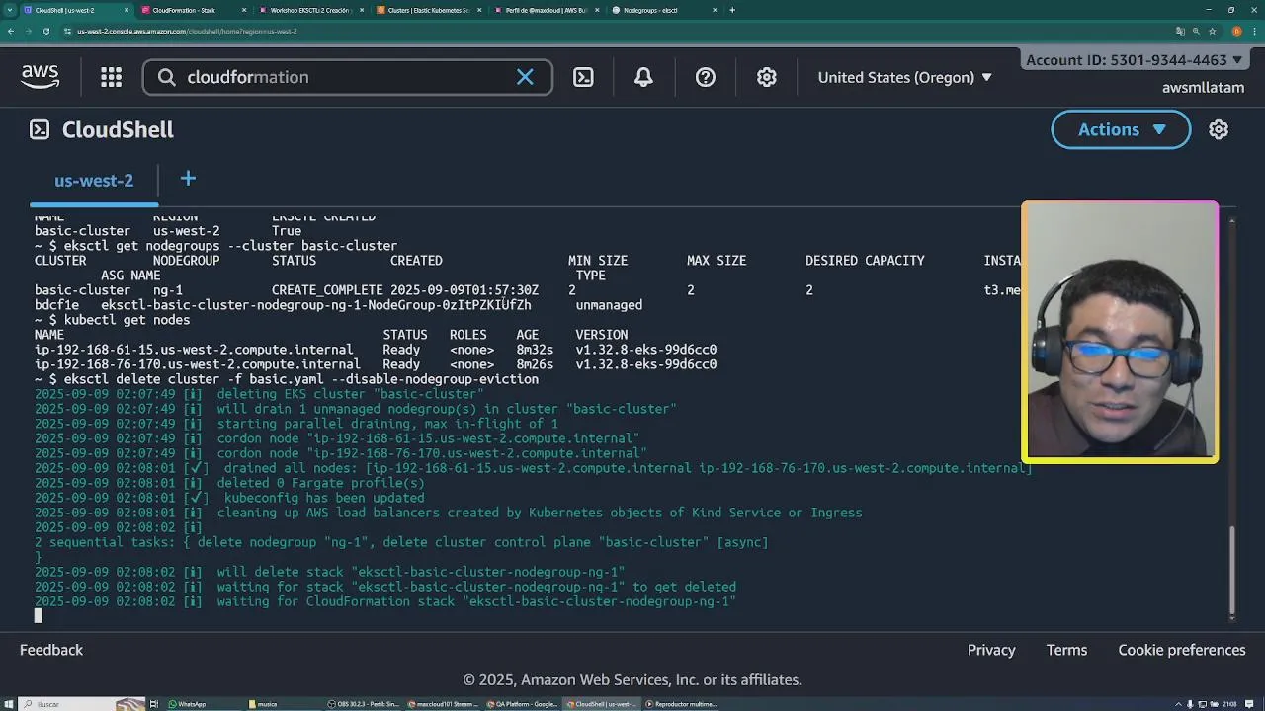This screenshot has height=711, width=1265.
Task: Close the CloudShell browser tab
Action: point(126,10)
